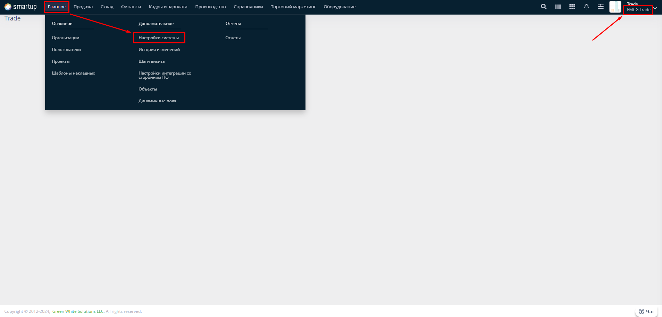Screen dimensions: 662x317
Task: Open Настройки интеграции со сторонним ПО
Action: [165, 75]
